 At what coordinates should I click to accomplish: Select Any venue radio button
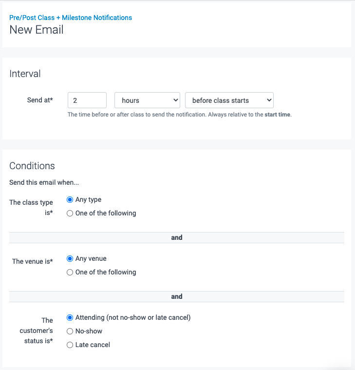click(70, 259)
